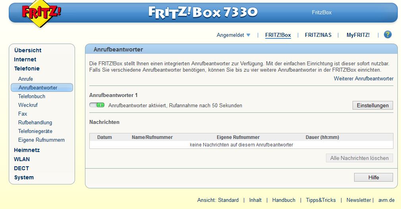Open the Inhalt footer link
401x209 pixels.
click(x=255, y=200)
